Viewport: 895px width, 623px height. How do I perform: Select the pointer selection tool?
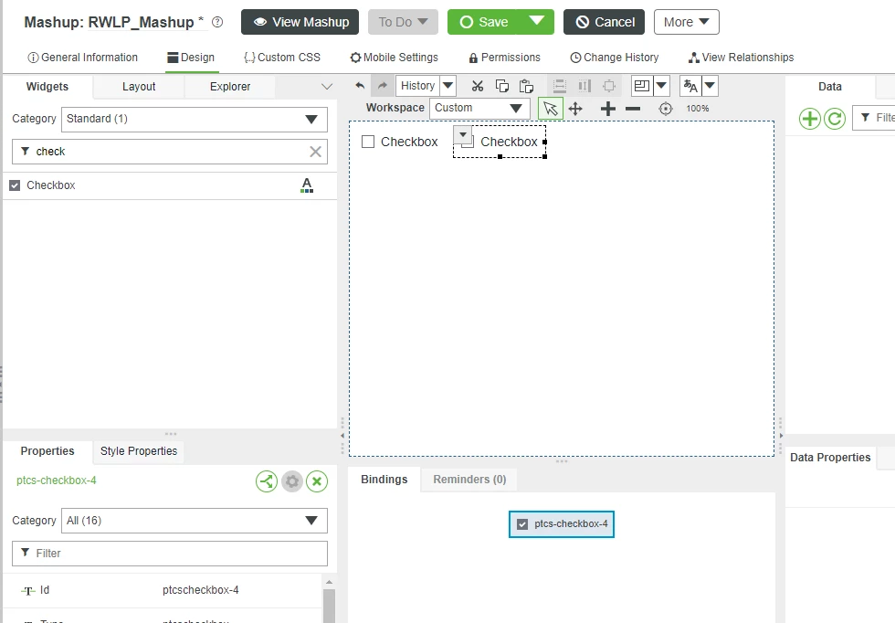pyautogui.click(x=550, y=109)
